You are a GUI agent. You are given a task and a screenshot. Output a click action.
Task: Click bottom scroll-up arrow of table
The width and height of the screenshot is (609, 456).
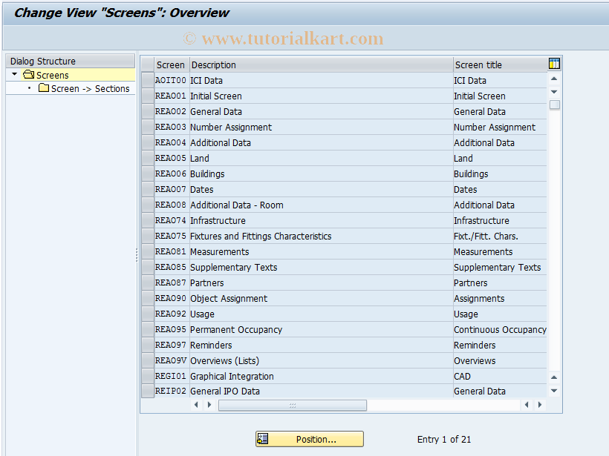(x=554, y=377)
